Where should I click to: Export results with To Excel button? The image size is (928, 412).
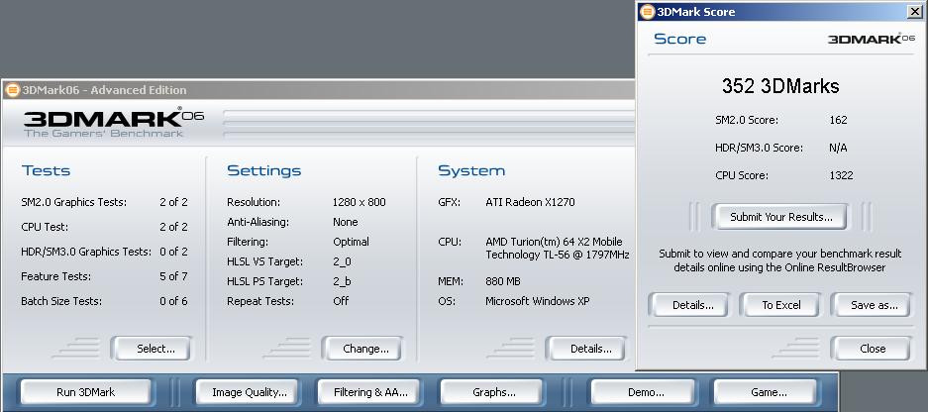coord(779,305)
